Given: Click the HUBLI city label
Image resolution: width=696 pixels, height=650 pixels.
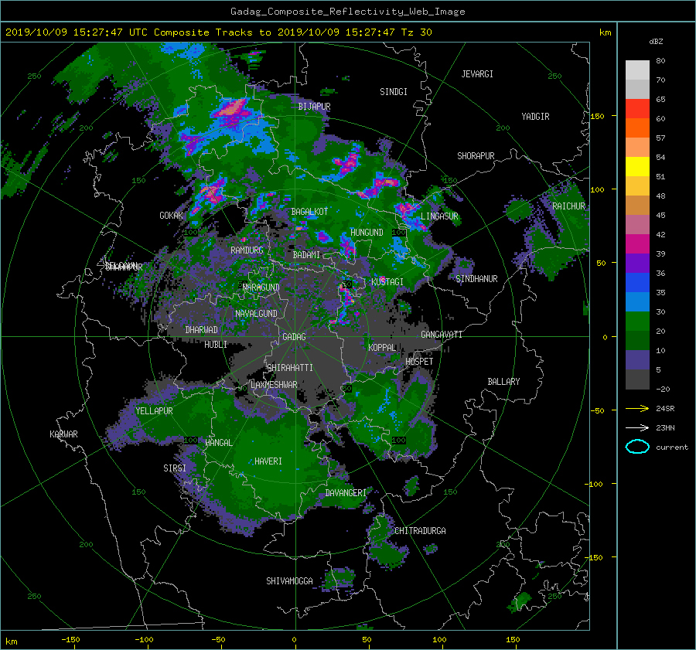Looking at the screenshot, I should pos(216,344).
